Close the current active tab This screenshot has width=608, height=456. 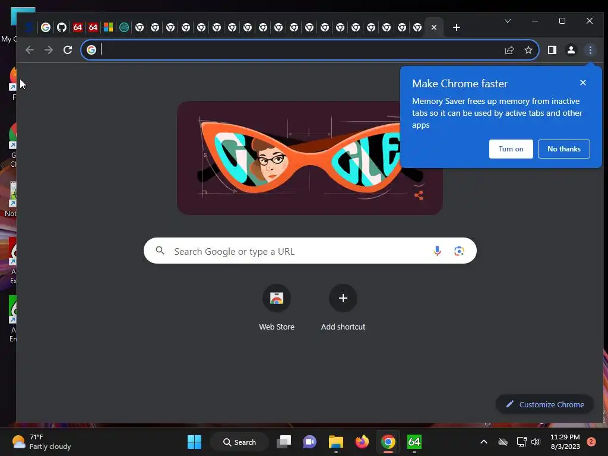click(x=434, y=27)
